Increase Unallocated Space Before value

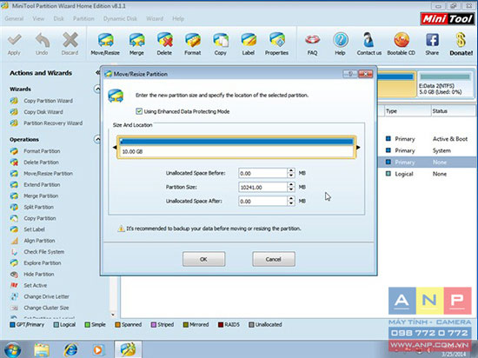(x=291, y=171)
